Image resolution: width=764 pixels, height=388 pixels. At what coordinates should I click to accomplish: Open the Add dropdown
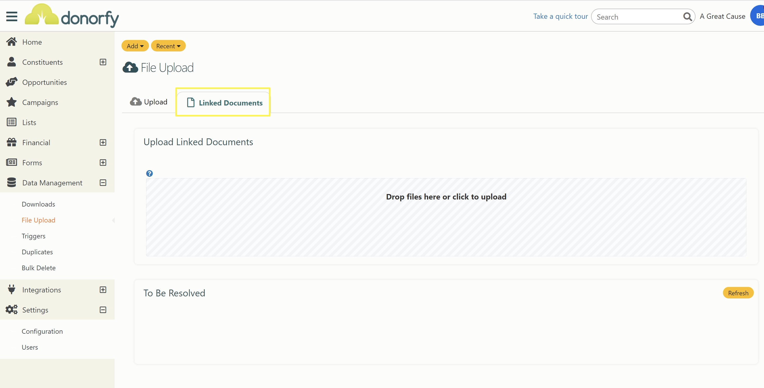(x=135, y=46)
